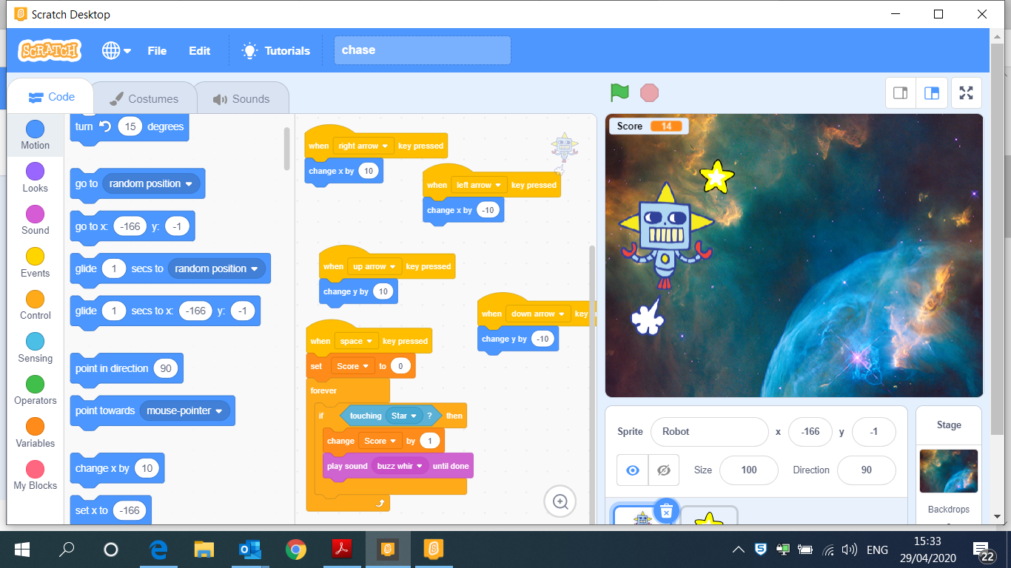1011x568 pixels.
Task: Open 'go to random position' palette dropdown
Action: click(x=151, y=183)
